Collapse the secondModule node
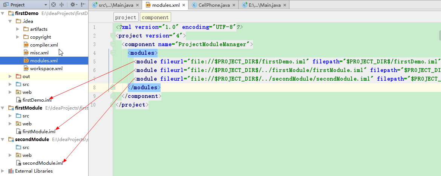This screenshot has height=176, width=441. [3, 139]
